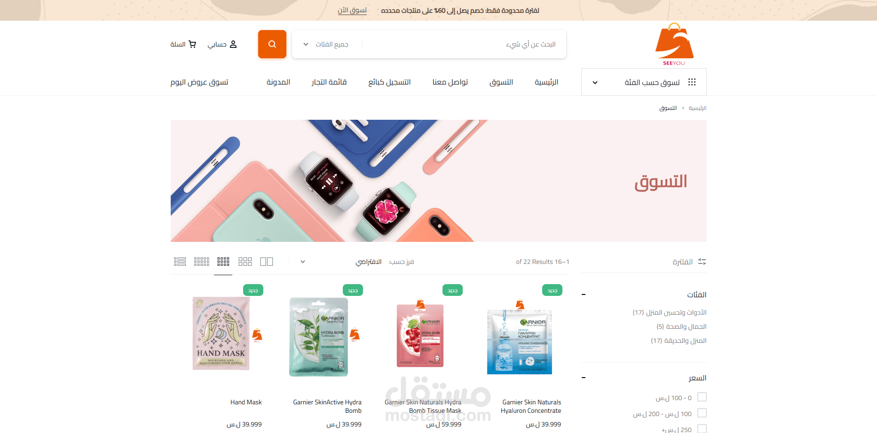This screenshot has height=433, width=877.
Task: Click the orange search magnifier button
Action: click(x=272, y=44)
